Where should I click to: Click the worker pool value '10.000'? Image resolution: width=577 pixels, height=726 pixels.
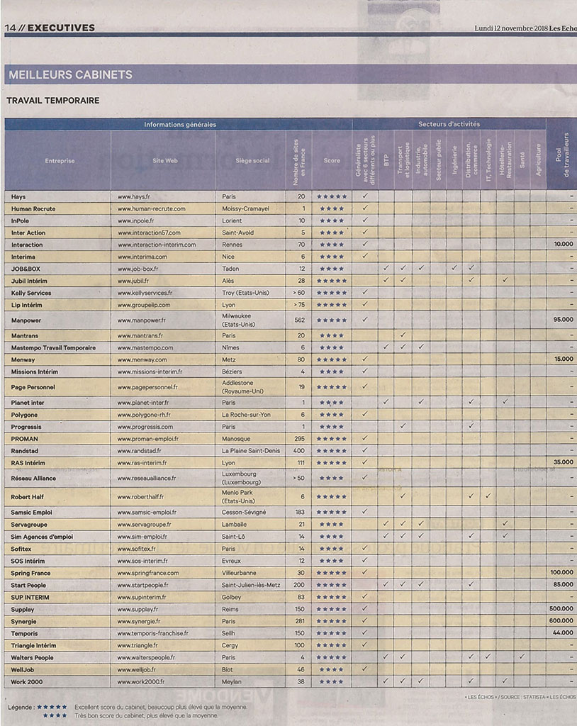point(564,244)
